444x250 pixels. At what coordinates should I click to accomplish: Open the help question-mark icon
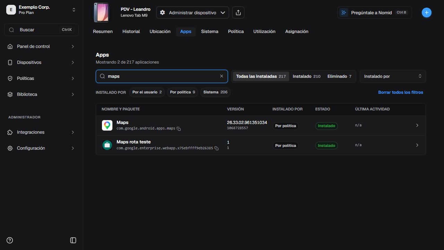10,240
